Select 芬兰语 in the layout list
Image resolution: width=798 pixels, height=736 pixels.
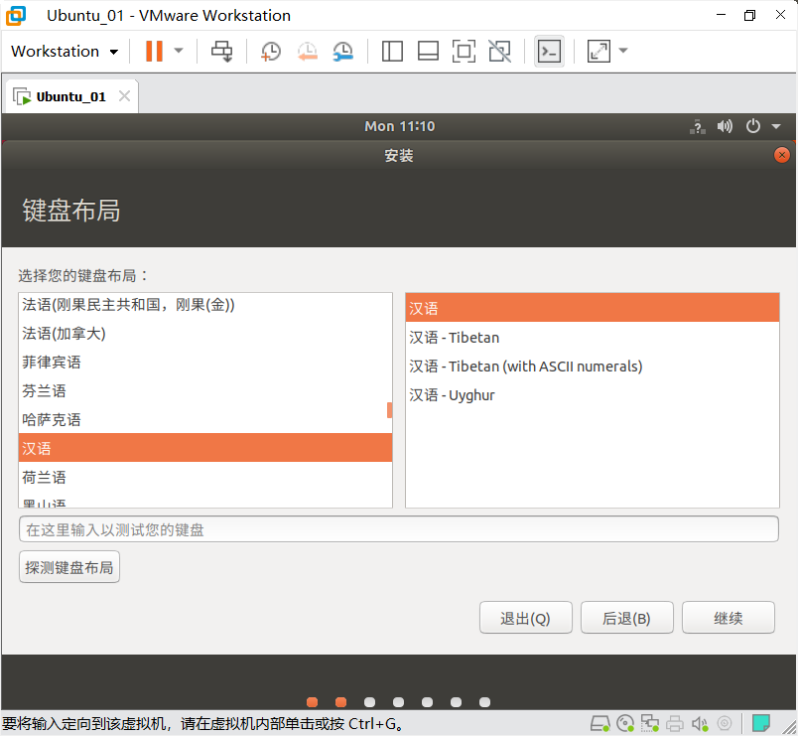point(205,391)
